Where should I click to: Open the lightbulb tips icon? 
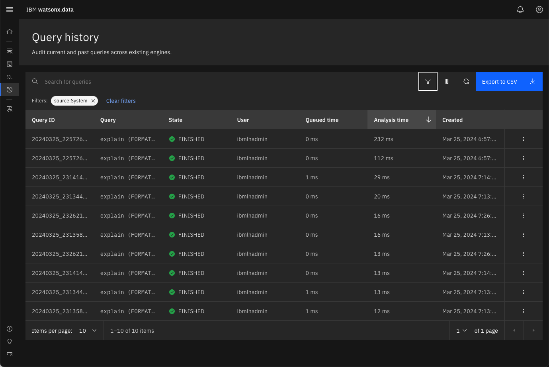[10, 341]
